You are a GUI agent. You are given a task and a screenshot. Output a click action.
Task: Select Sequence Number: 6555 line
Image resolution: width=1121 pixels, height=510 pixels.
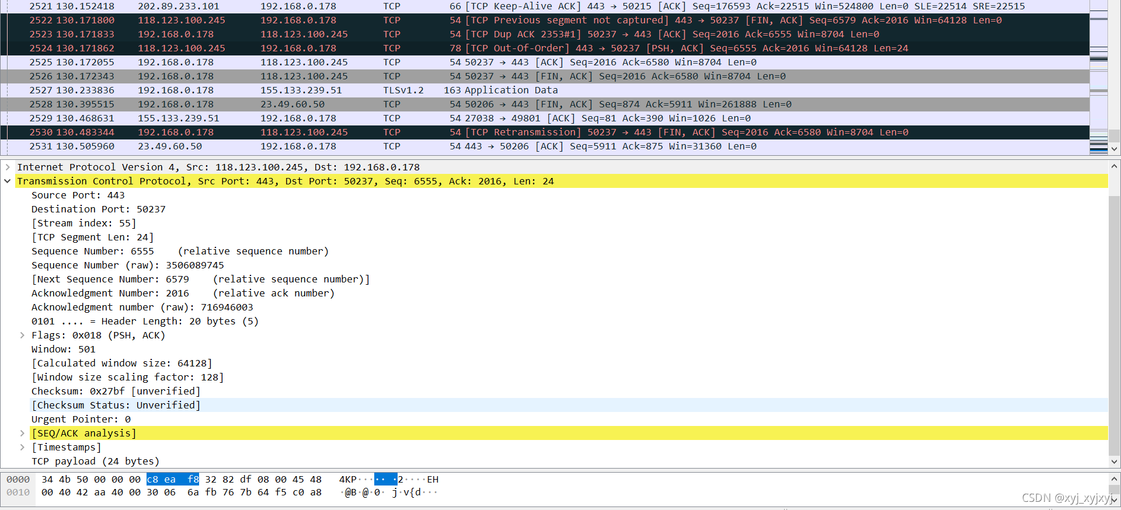pos(180,251)
